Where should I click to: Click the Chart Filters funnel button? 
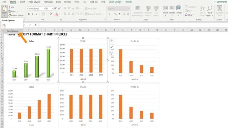tap(112, 53)
